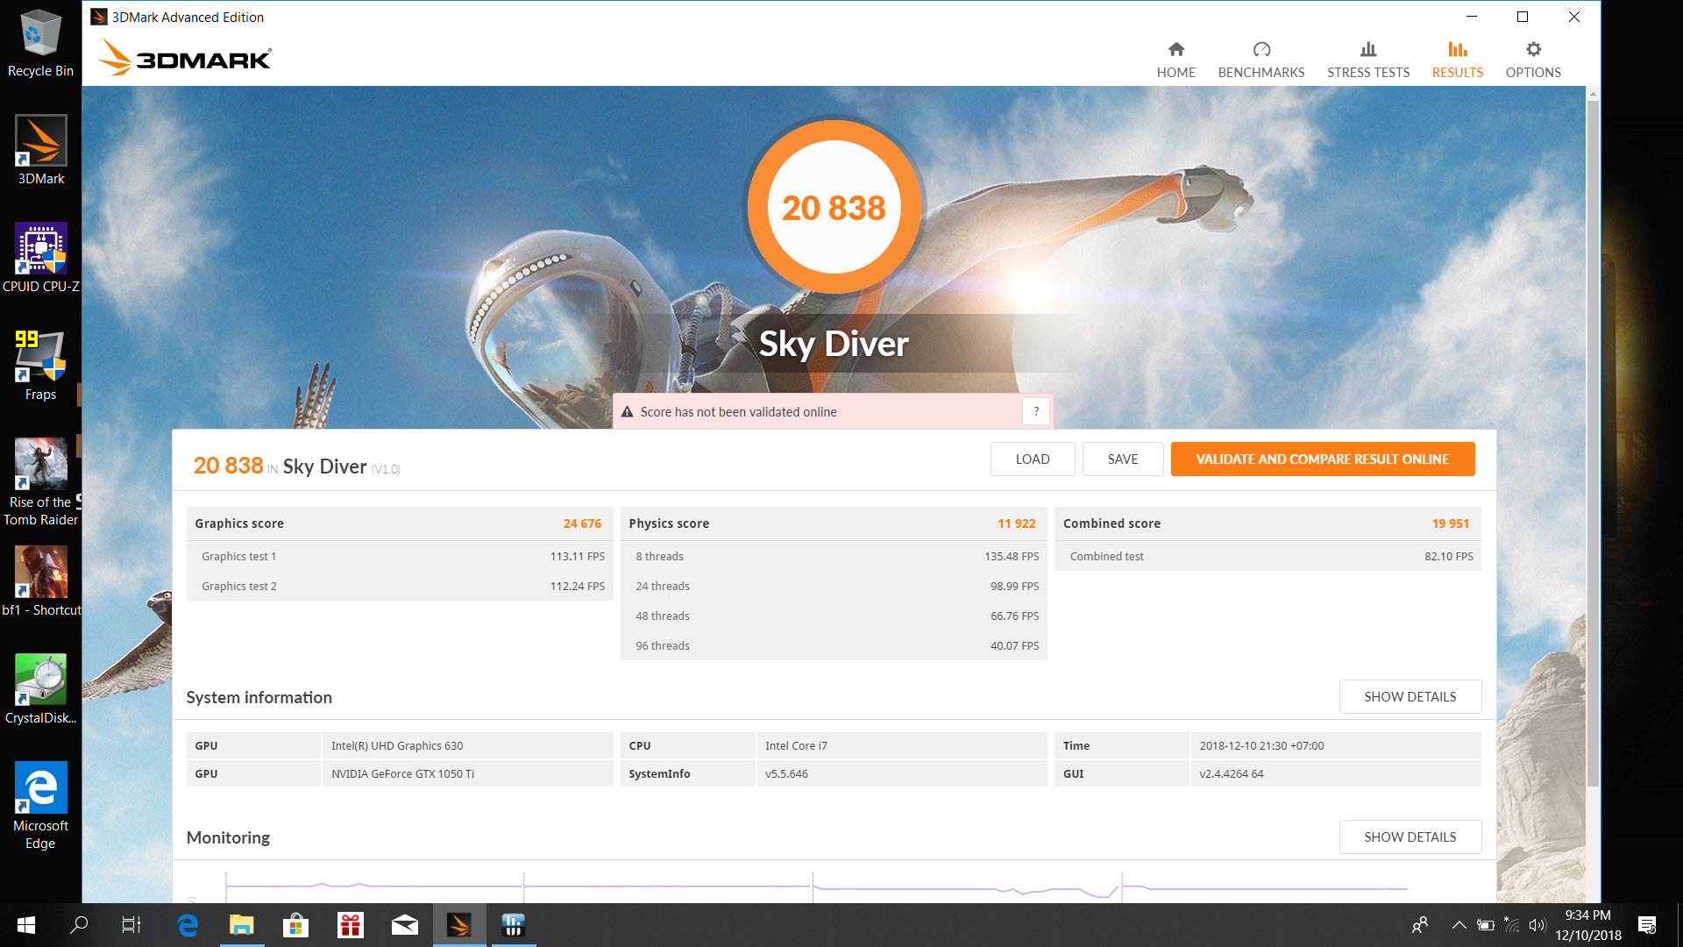Click the Combined score value 19 951
This screenshot has height=947, width=1683.
[x=1450, y=523]
